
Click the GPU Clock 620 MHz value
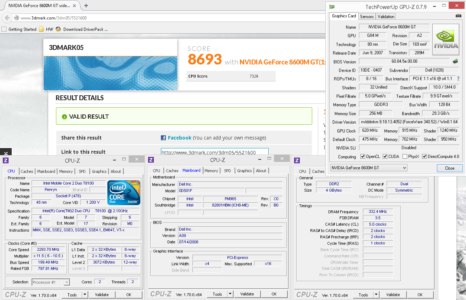(x=370, y=131)
